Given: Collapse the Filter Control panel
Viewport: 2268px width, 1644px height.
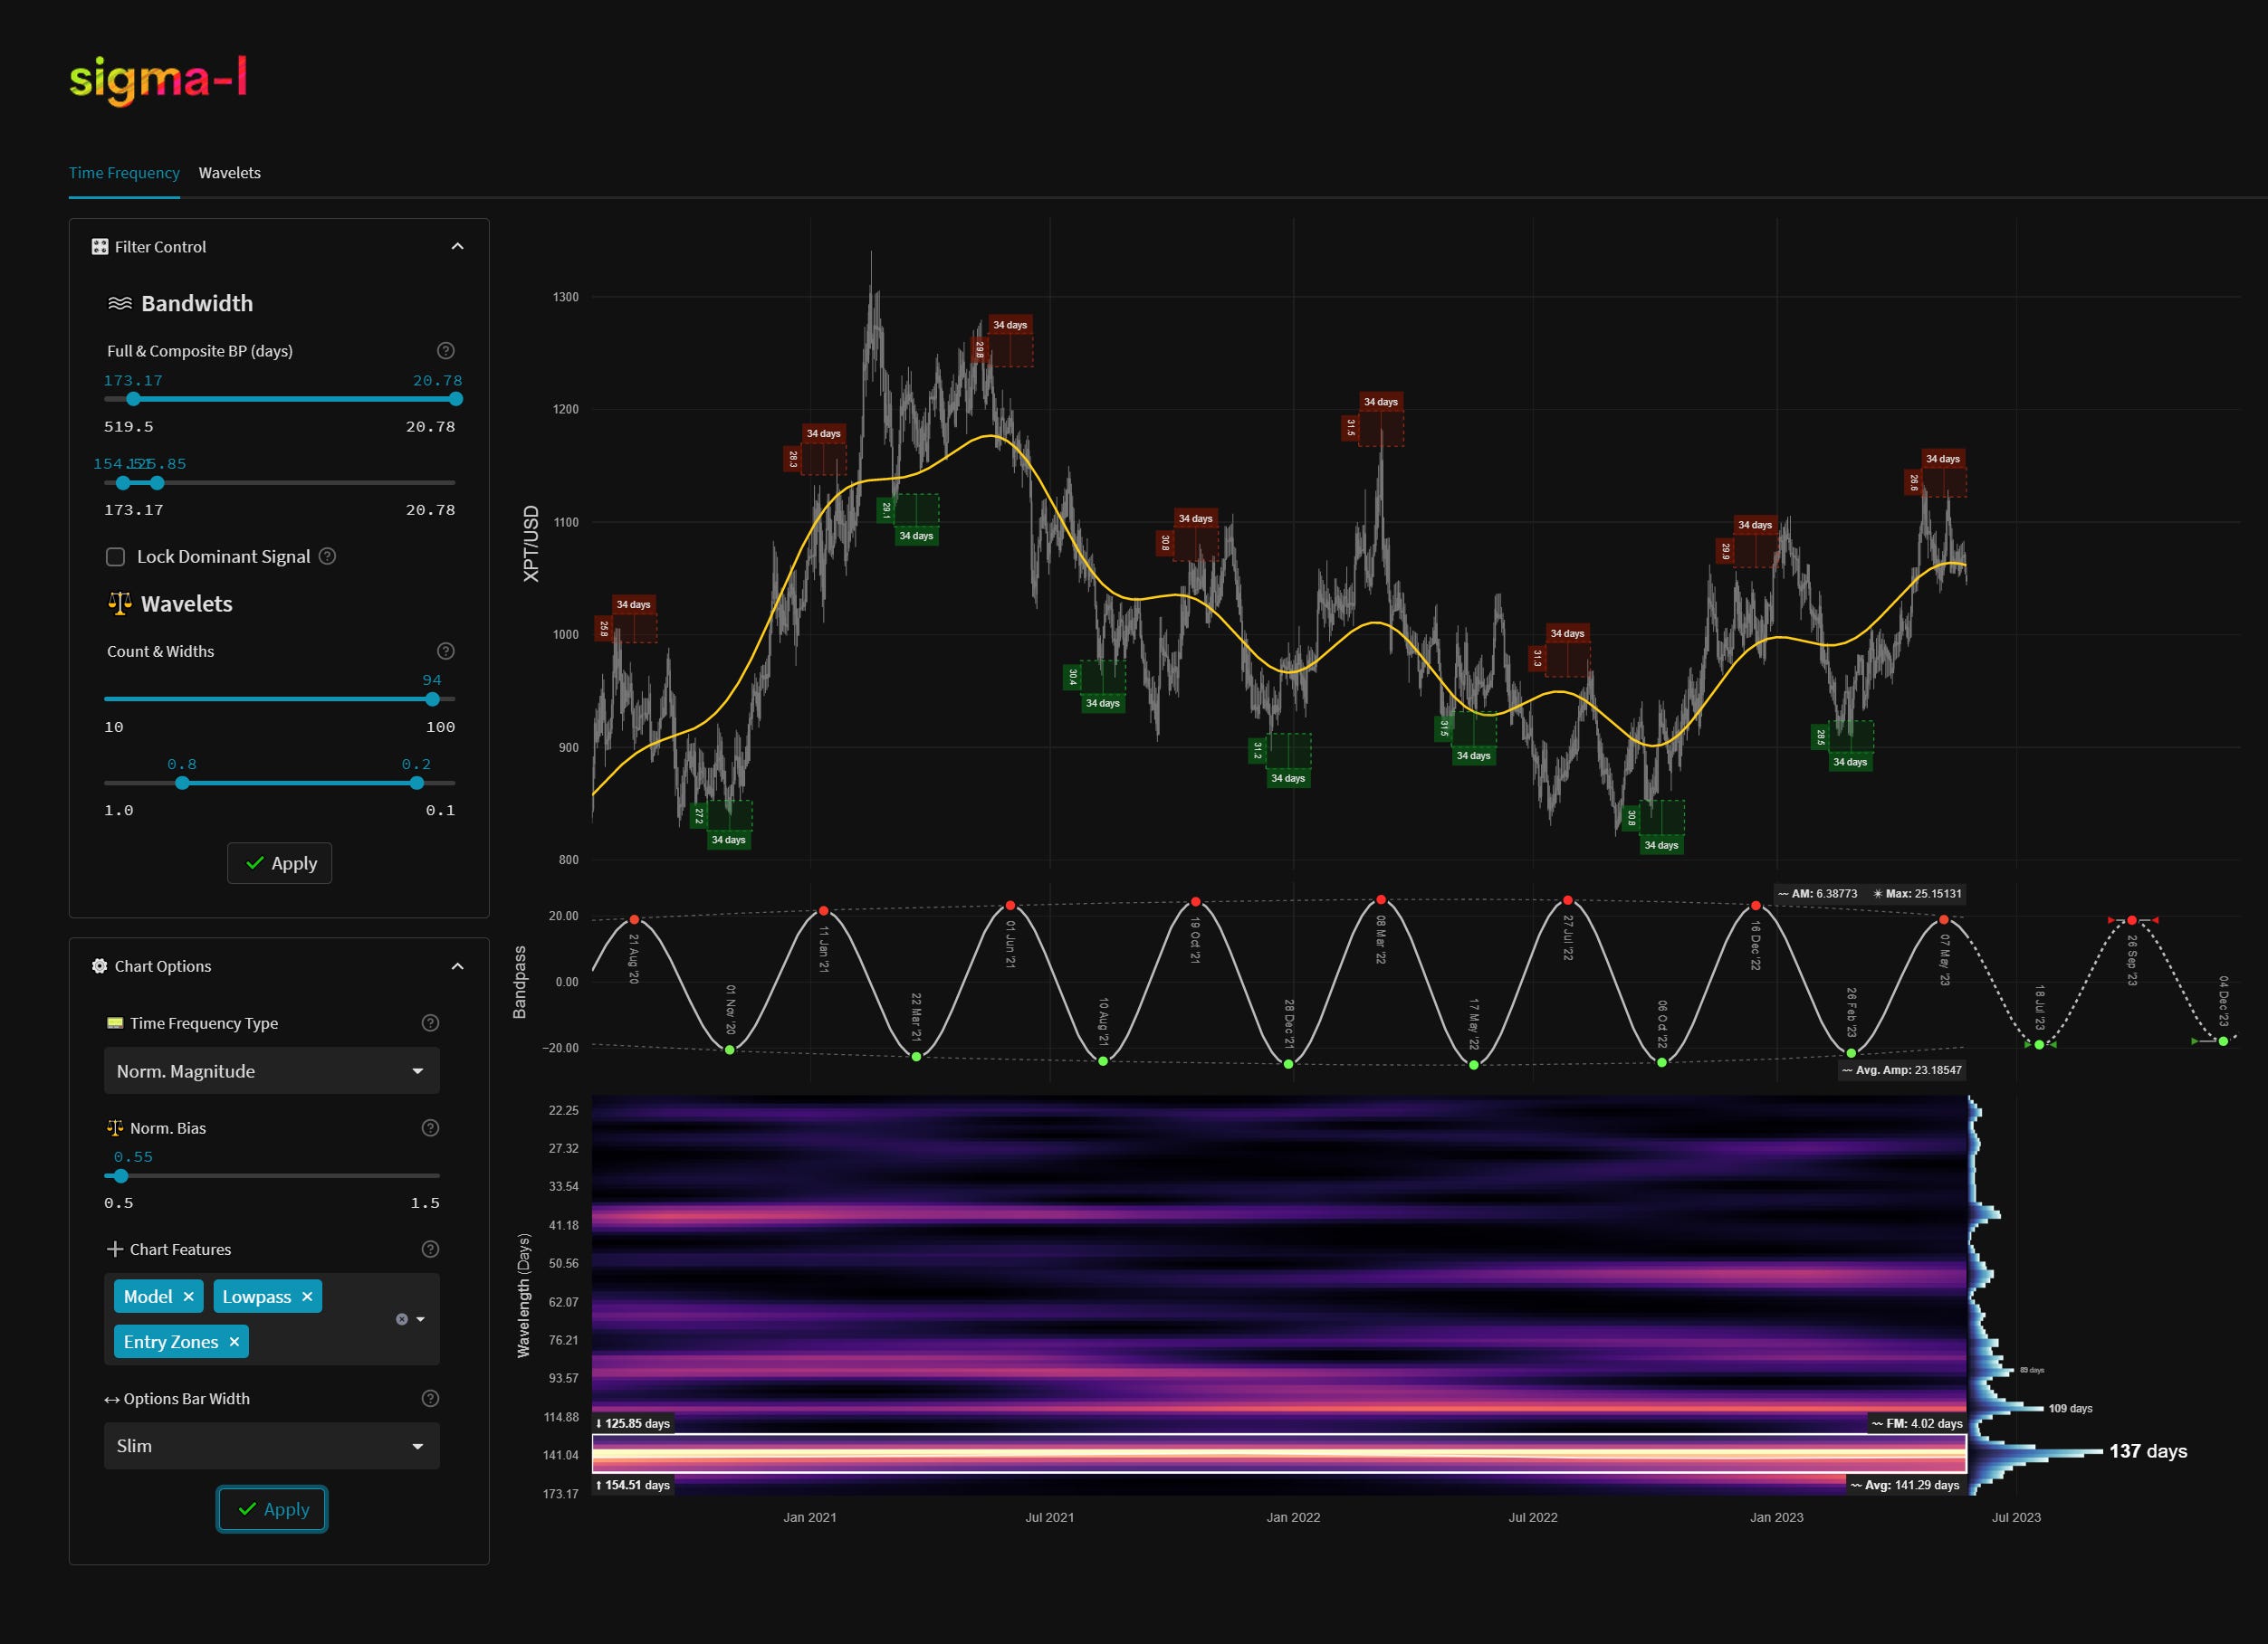Looking at the screenshot, I should coord(457,246).
